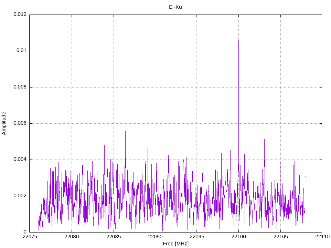Viewport: 331px width, 248px height.
Task: Click the 'Freq [MHz]' x-axis label
Action: (176, 244)
